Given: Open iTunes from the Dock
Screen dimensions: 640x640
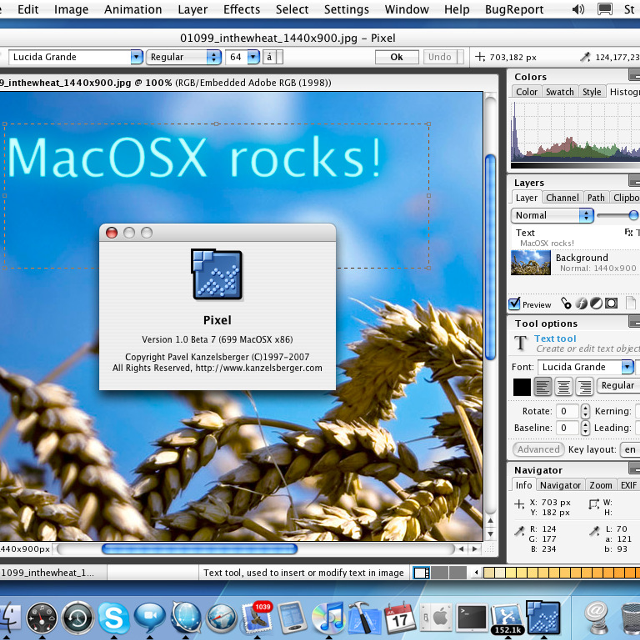Looking at the screenshot, I should click(328, 618).
